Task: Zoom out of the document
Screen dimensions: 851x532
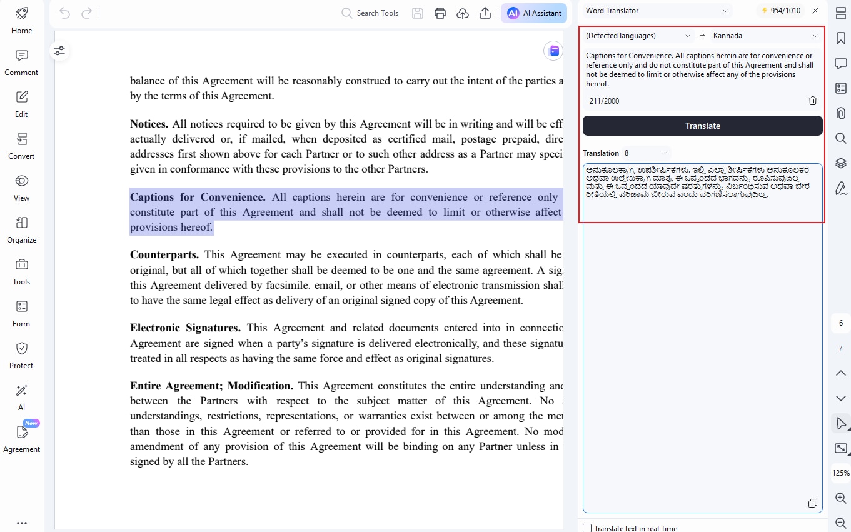Action: (x=841, y=523)
